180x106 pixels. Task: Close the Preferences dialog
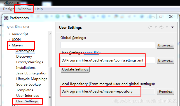(x=171, y=17)
